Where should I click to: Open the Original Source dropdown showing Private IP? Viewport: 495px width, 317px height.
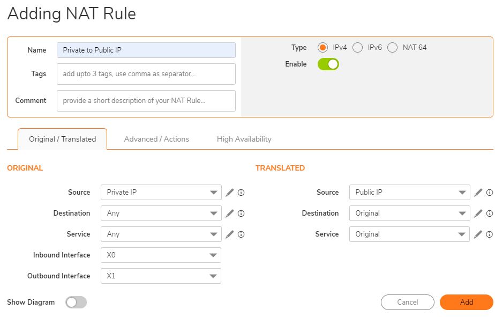click(161, 193)
